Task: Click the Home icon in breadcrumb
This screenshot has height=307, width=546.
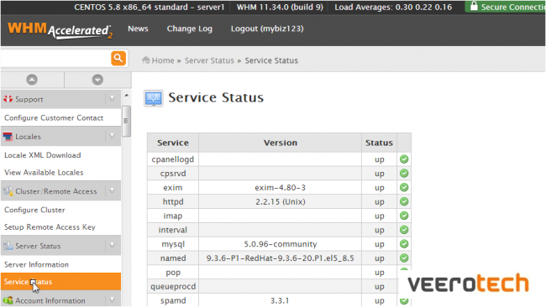Action: pyautogui.click(x=146, y=60)
